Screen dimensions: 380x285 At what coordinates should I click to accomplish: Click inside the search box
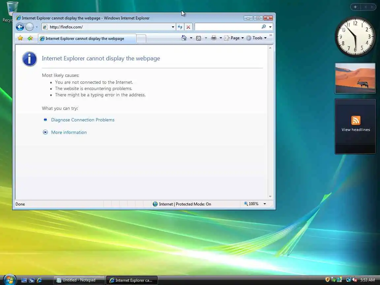click(x=228, y=27)
